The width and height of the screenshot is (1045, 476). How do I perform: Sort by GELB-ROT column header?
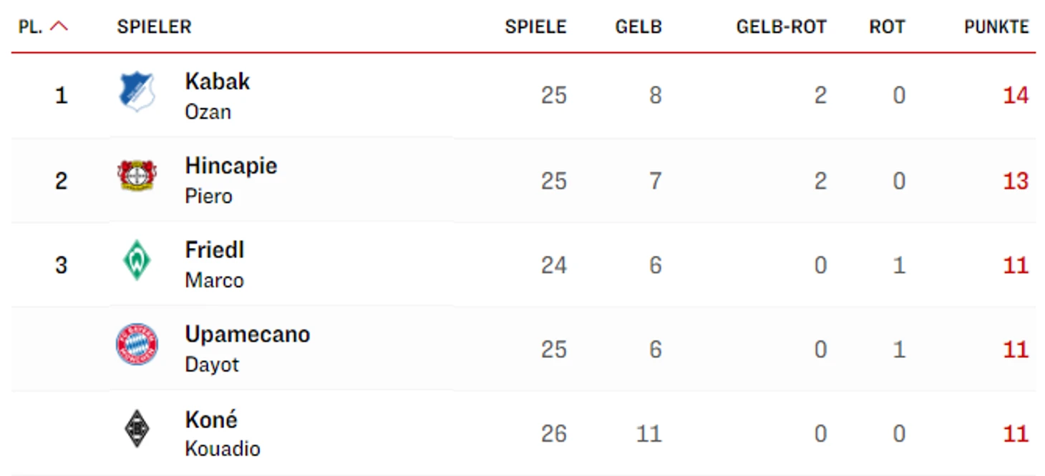tap(781, 27)
